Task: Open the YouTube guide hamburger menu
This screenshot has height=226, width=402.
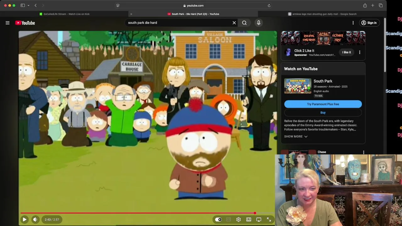Action: 8,23
